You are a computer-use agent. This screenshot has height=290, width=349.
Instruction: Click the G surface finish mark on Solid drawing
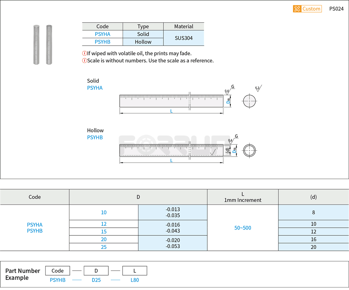(232, 87)
